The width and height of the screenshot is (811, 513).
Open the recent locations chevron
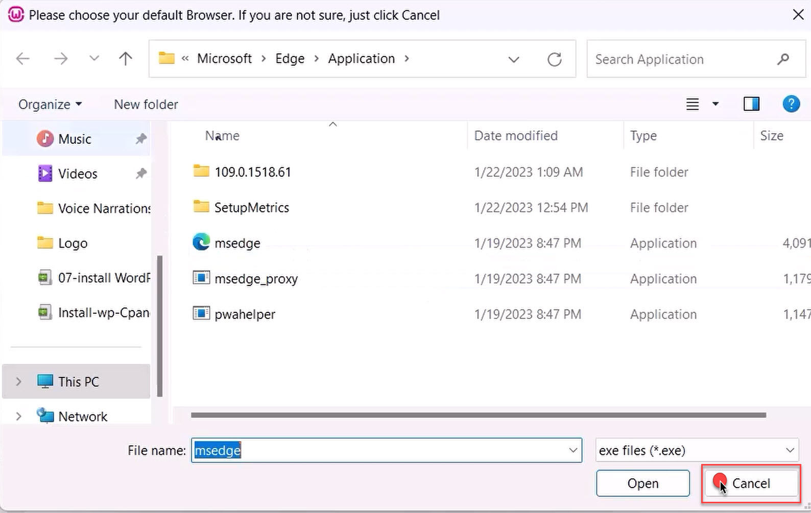[94, 58]
